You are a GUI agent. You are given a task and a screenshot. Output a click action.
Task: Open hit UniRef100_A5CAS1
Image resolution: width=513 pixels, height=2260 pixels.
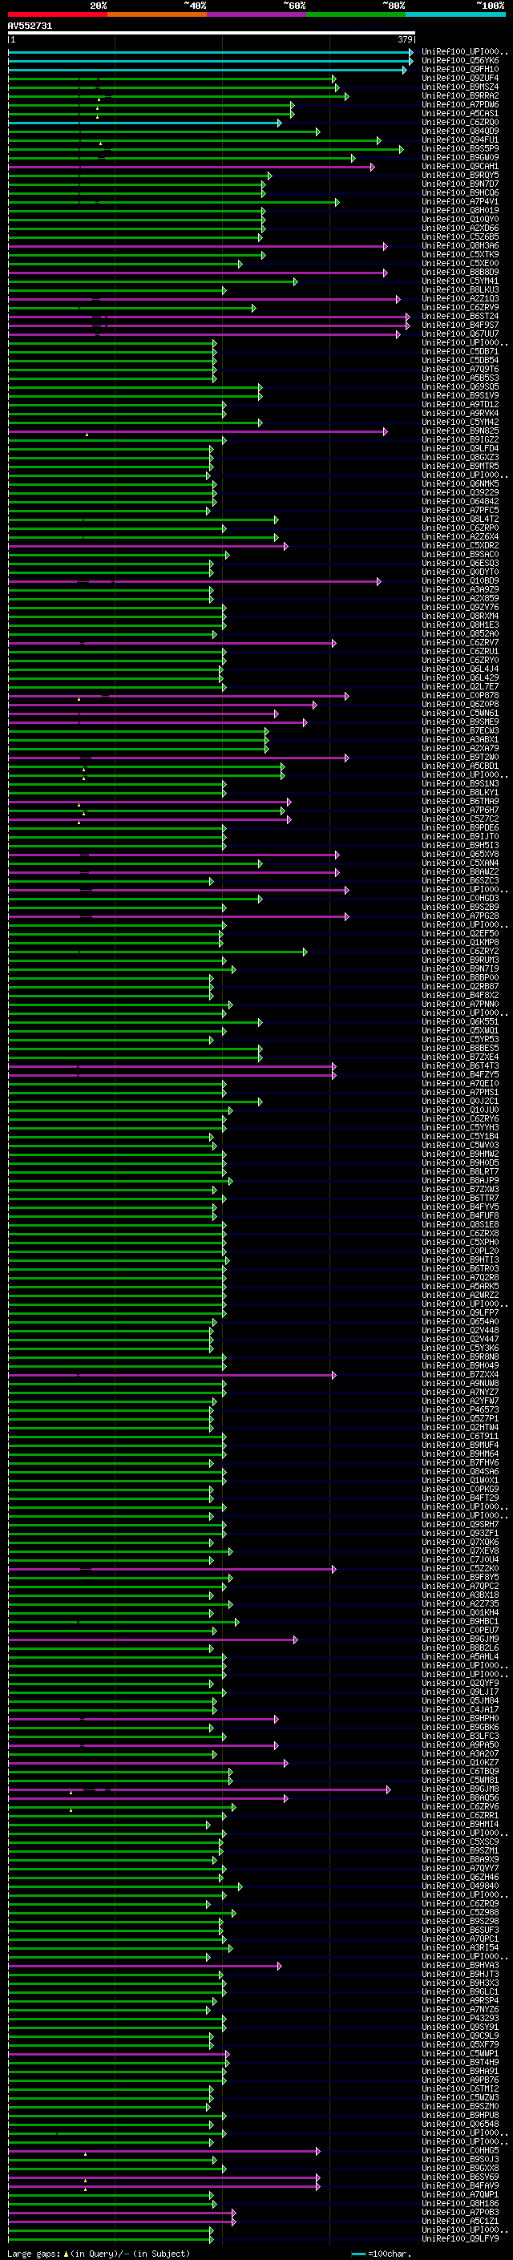(x=459, y=113)
